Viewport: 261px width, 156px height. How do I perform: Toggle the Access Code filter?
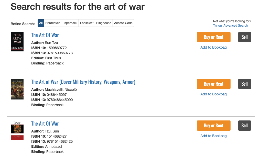(123, 23)
